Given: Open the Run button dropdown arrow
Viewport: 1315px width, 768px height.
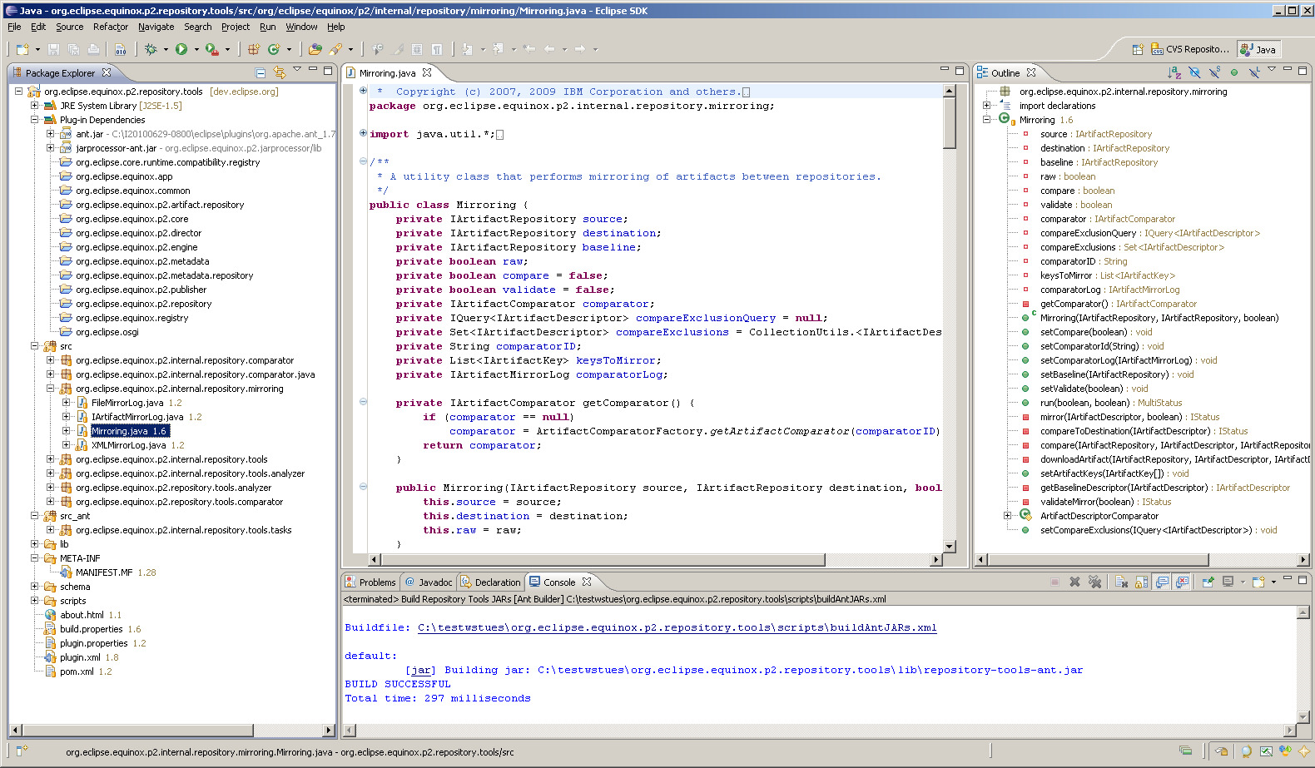Looking at the screenshot, I should point(196,49).
